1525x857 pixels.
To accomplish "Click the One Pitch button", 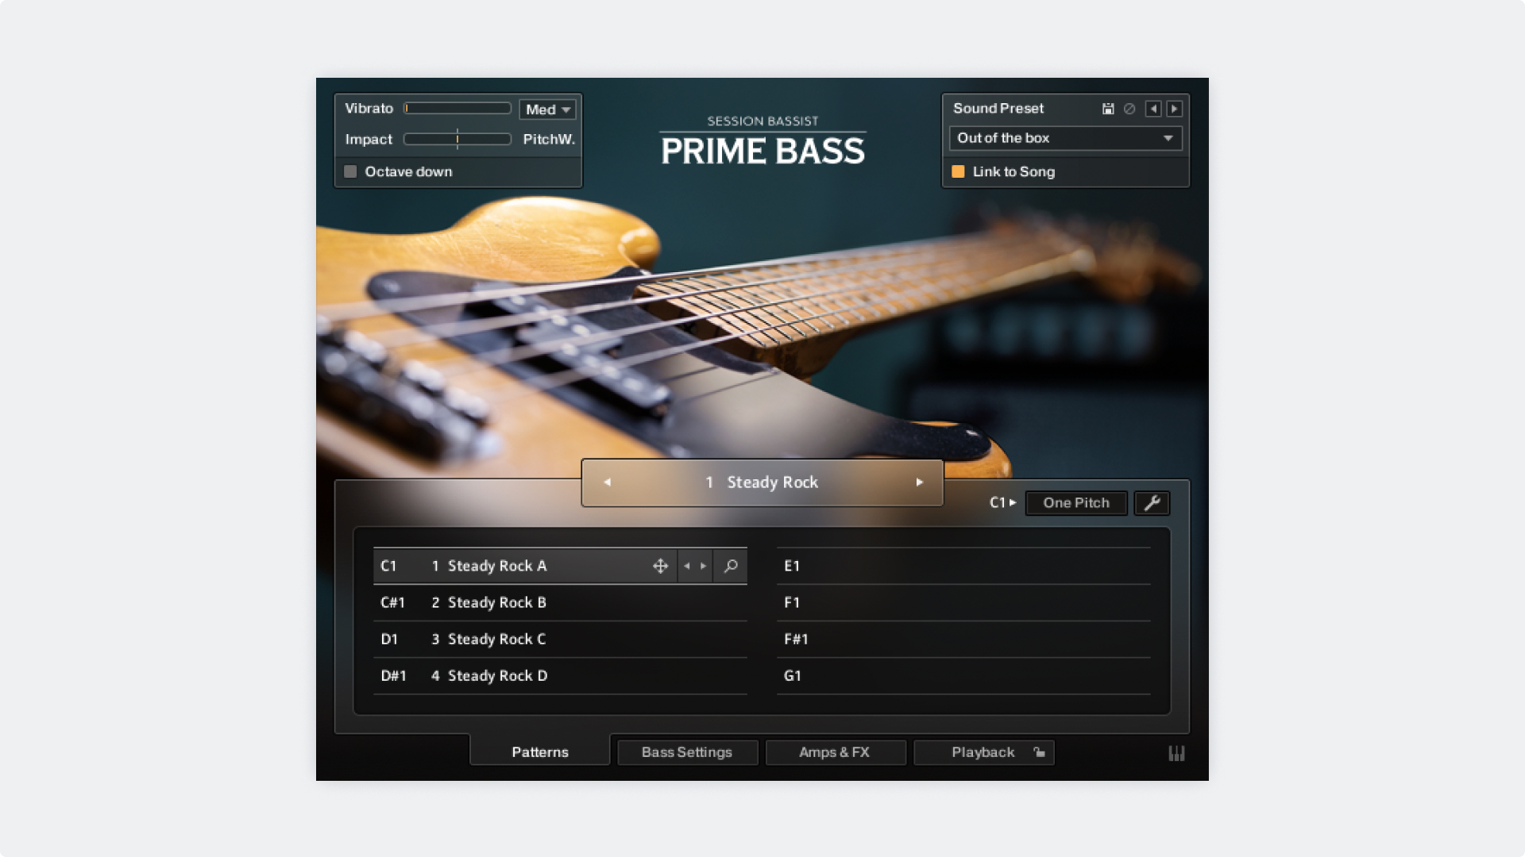I will 1076,503.
